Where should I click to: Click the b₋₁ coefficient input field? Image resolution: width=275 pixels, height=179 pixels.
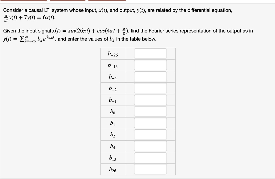pyautogui.click(x=150, y=100)
